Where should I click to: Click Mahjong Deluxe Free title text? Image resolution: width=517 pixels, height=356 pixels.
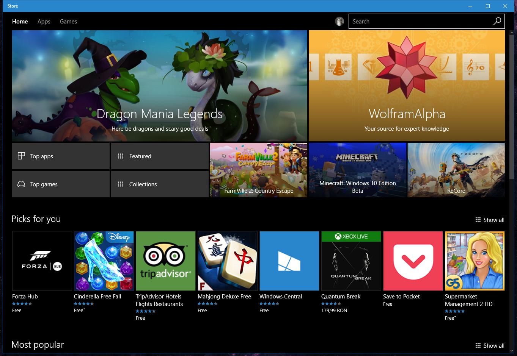(225, 297)
